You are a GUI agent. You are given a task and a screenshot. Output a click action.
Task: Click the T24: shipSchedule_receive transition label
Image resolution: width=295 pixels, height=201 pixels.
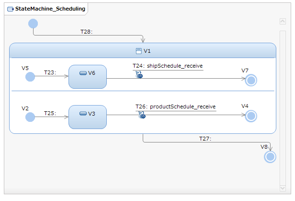(168, 66)
